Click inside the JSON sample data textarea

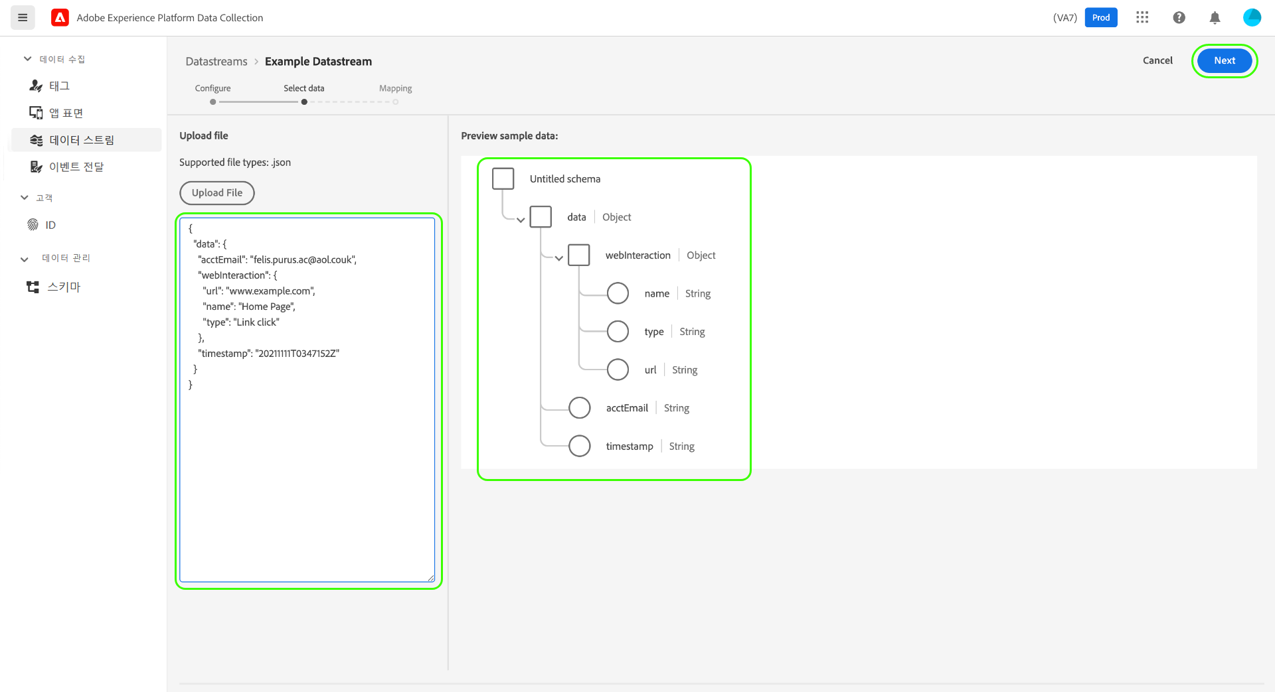(x=307, y=464)
